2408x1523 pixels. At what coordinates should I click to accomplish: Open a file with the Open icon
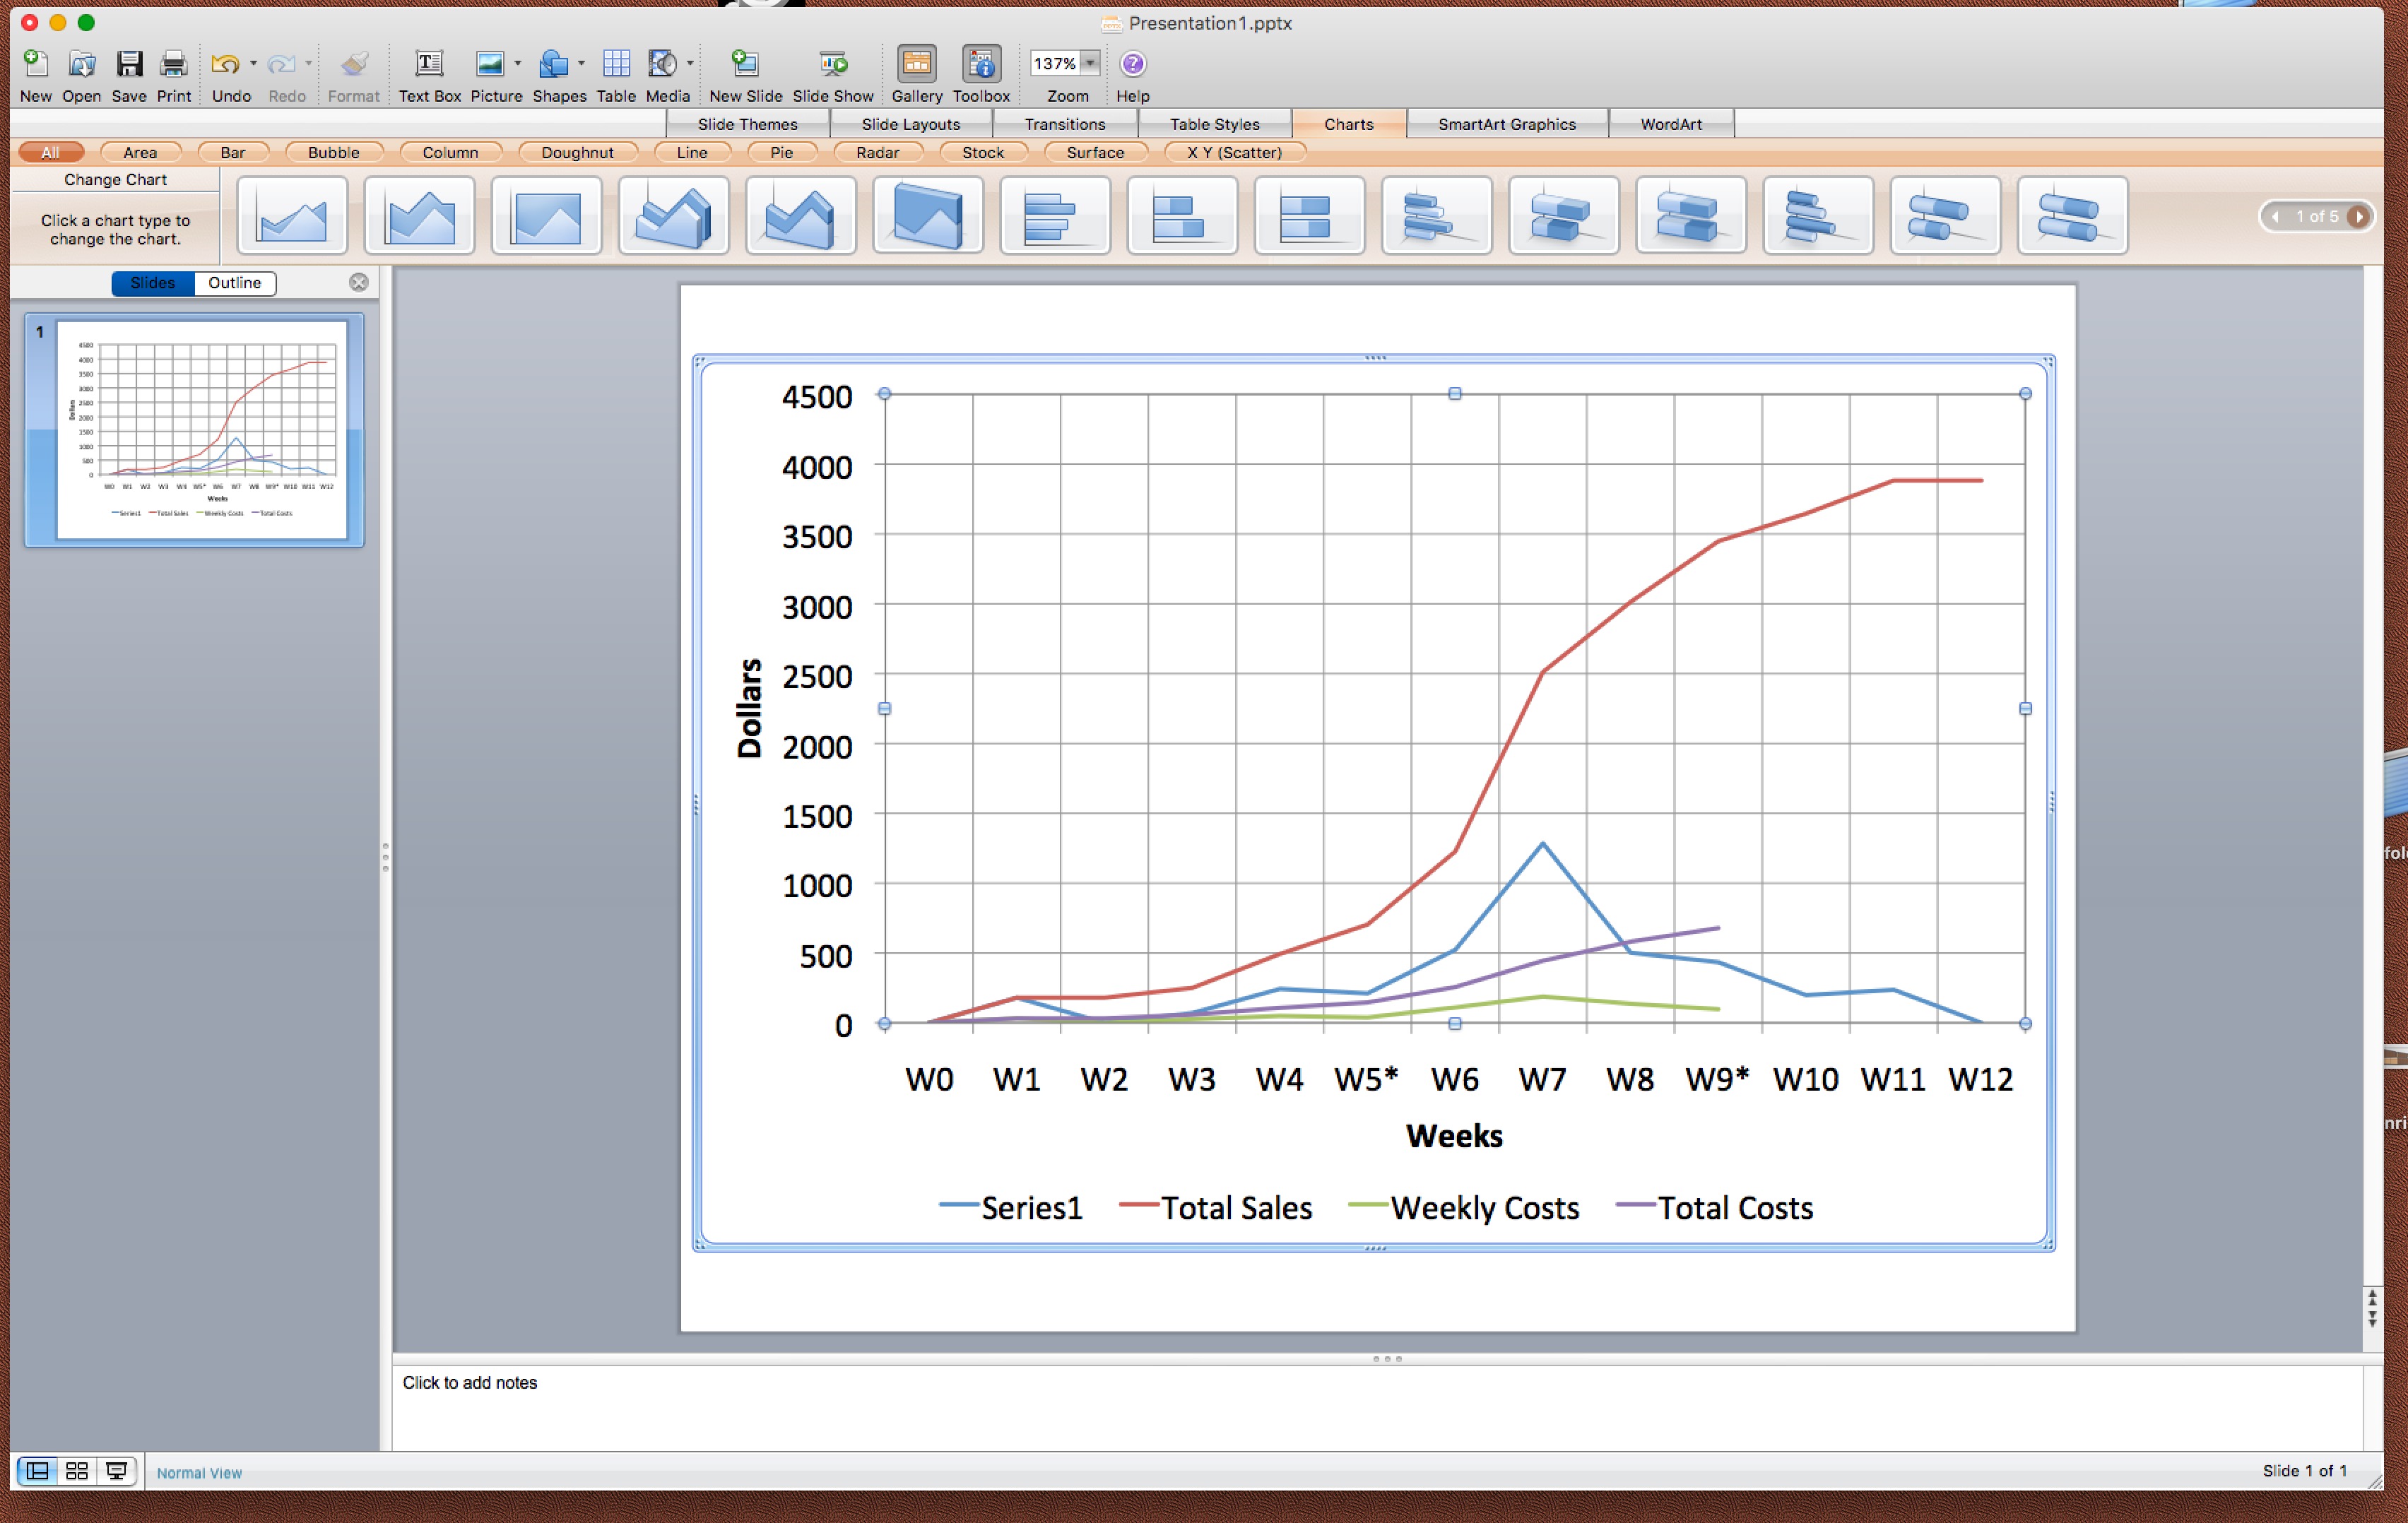click(81, 65)
